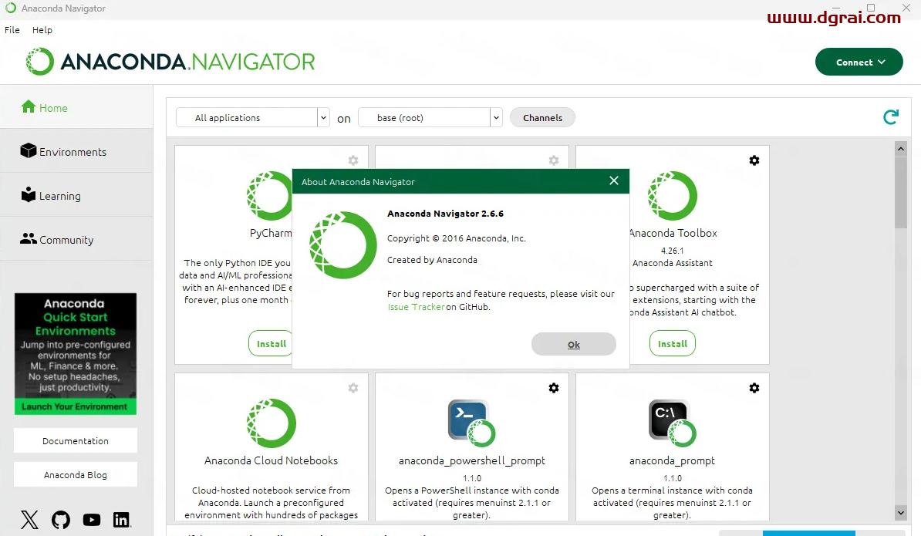This screenshot has height=536, width=921.
Task: Open the Learning sidebar icon
Action: coord(29,194)
